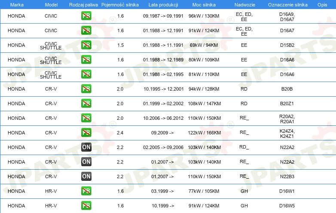Click production dates 10.2006 -> 06.2012
Screen dimensions: 336x213
coord(163,118)
